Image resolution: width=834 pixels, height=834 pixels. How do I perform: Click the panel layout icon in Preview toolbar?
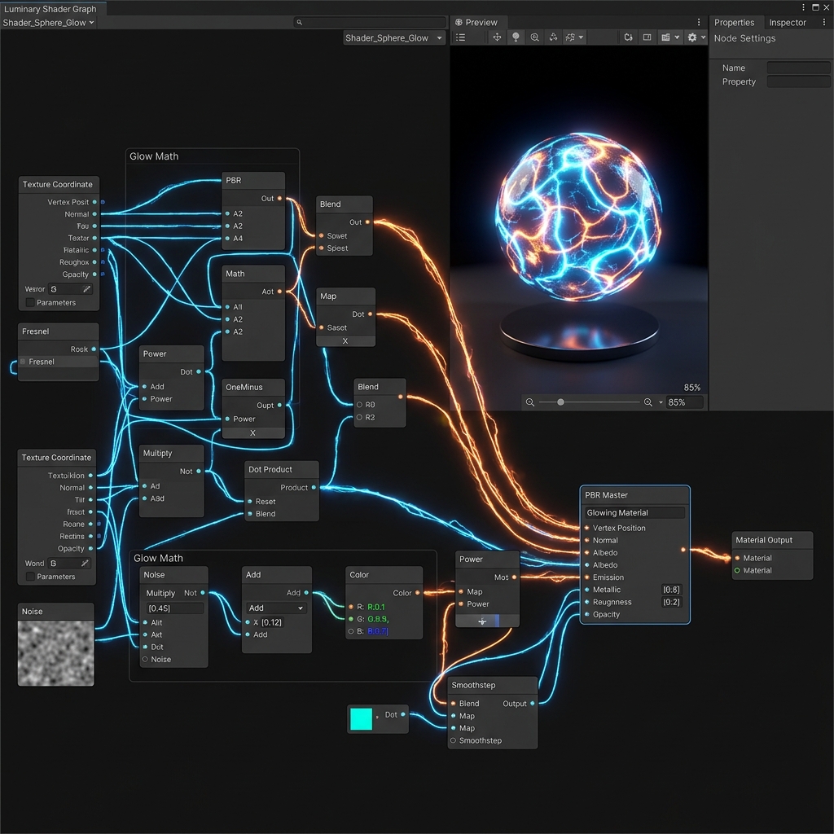[647, 37]
